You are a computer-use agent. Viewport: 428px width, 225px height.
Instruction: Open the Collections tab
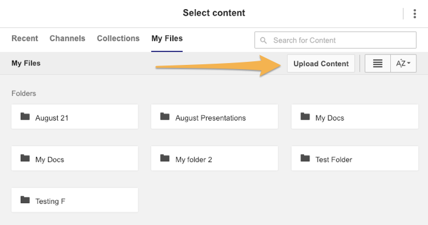pyautogui.click(x=118, y=38)
